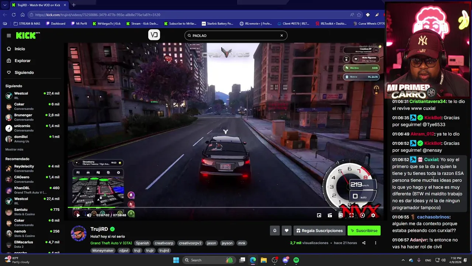Open playback speed control

362,215
